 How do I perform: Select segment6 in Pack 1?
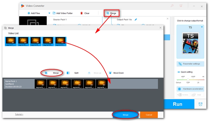[x=102, y=84]
